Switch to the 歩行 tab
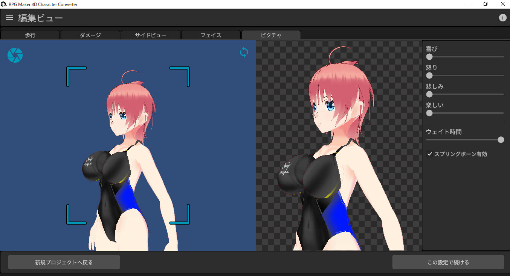Image resolution: width=510 pixels, height=276 pixels. pos(30,35)
